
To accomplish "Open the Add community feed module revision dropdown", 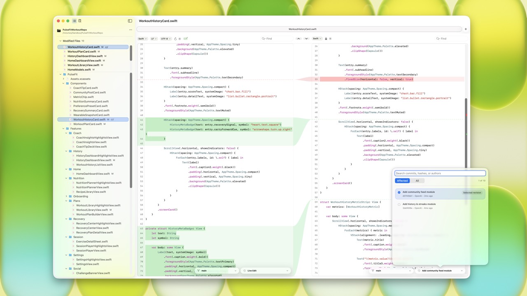I will 440,271.
